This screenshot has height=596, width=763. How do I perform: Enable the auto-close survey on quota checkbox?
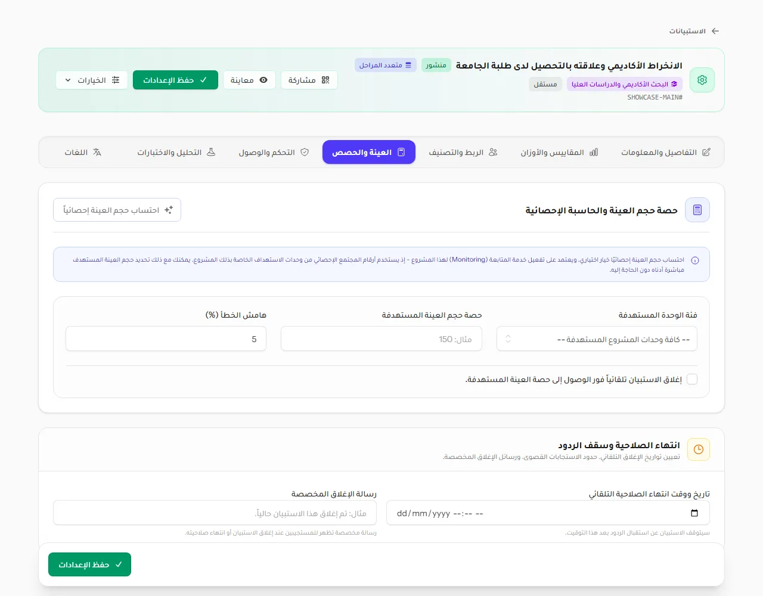[x=692, y=379]
